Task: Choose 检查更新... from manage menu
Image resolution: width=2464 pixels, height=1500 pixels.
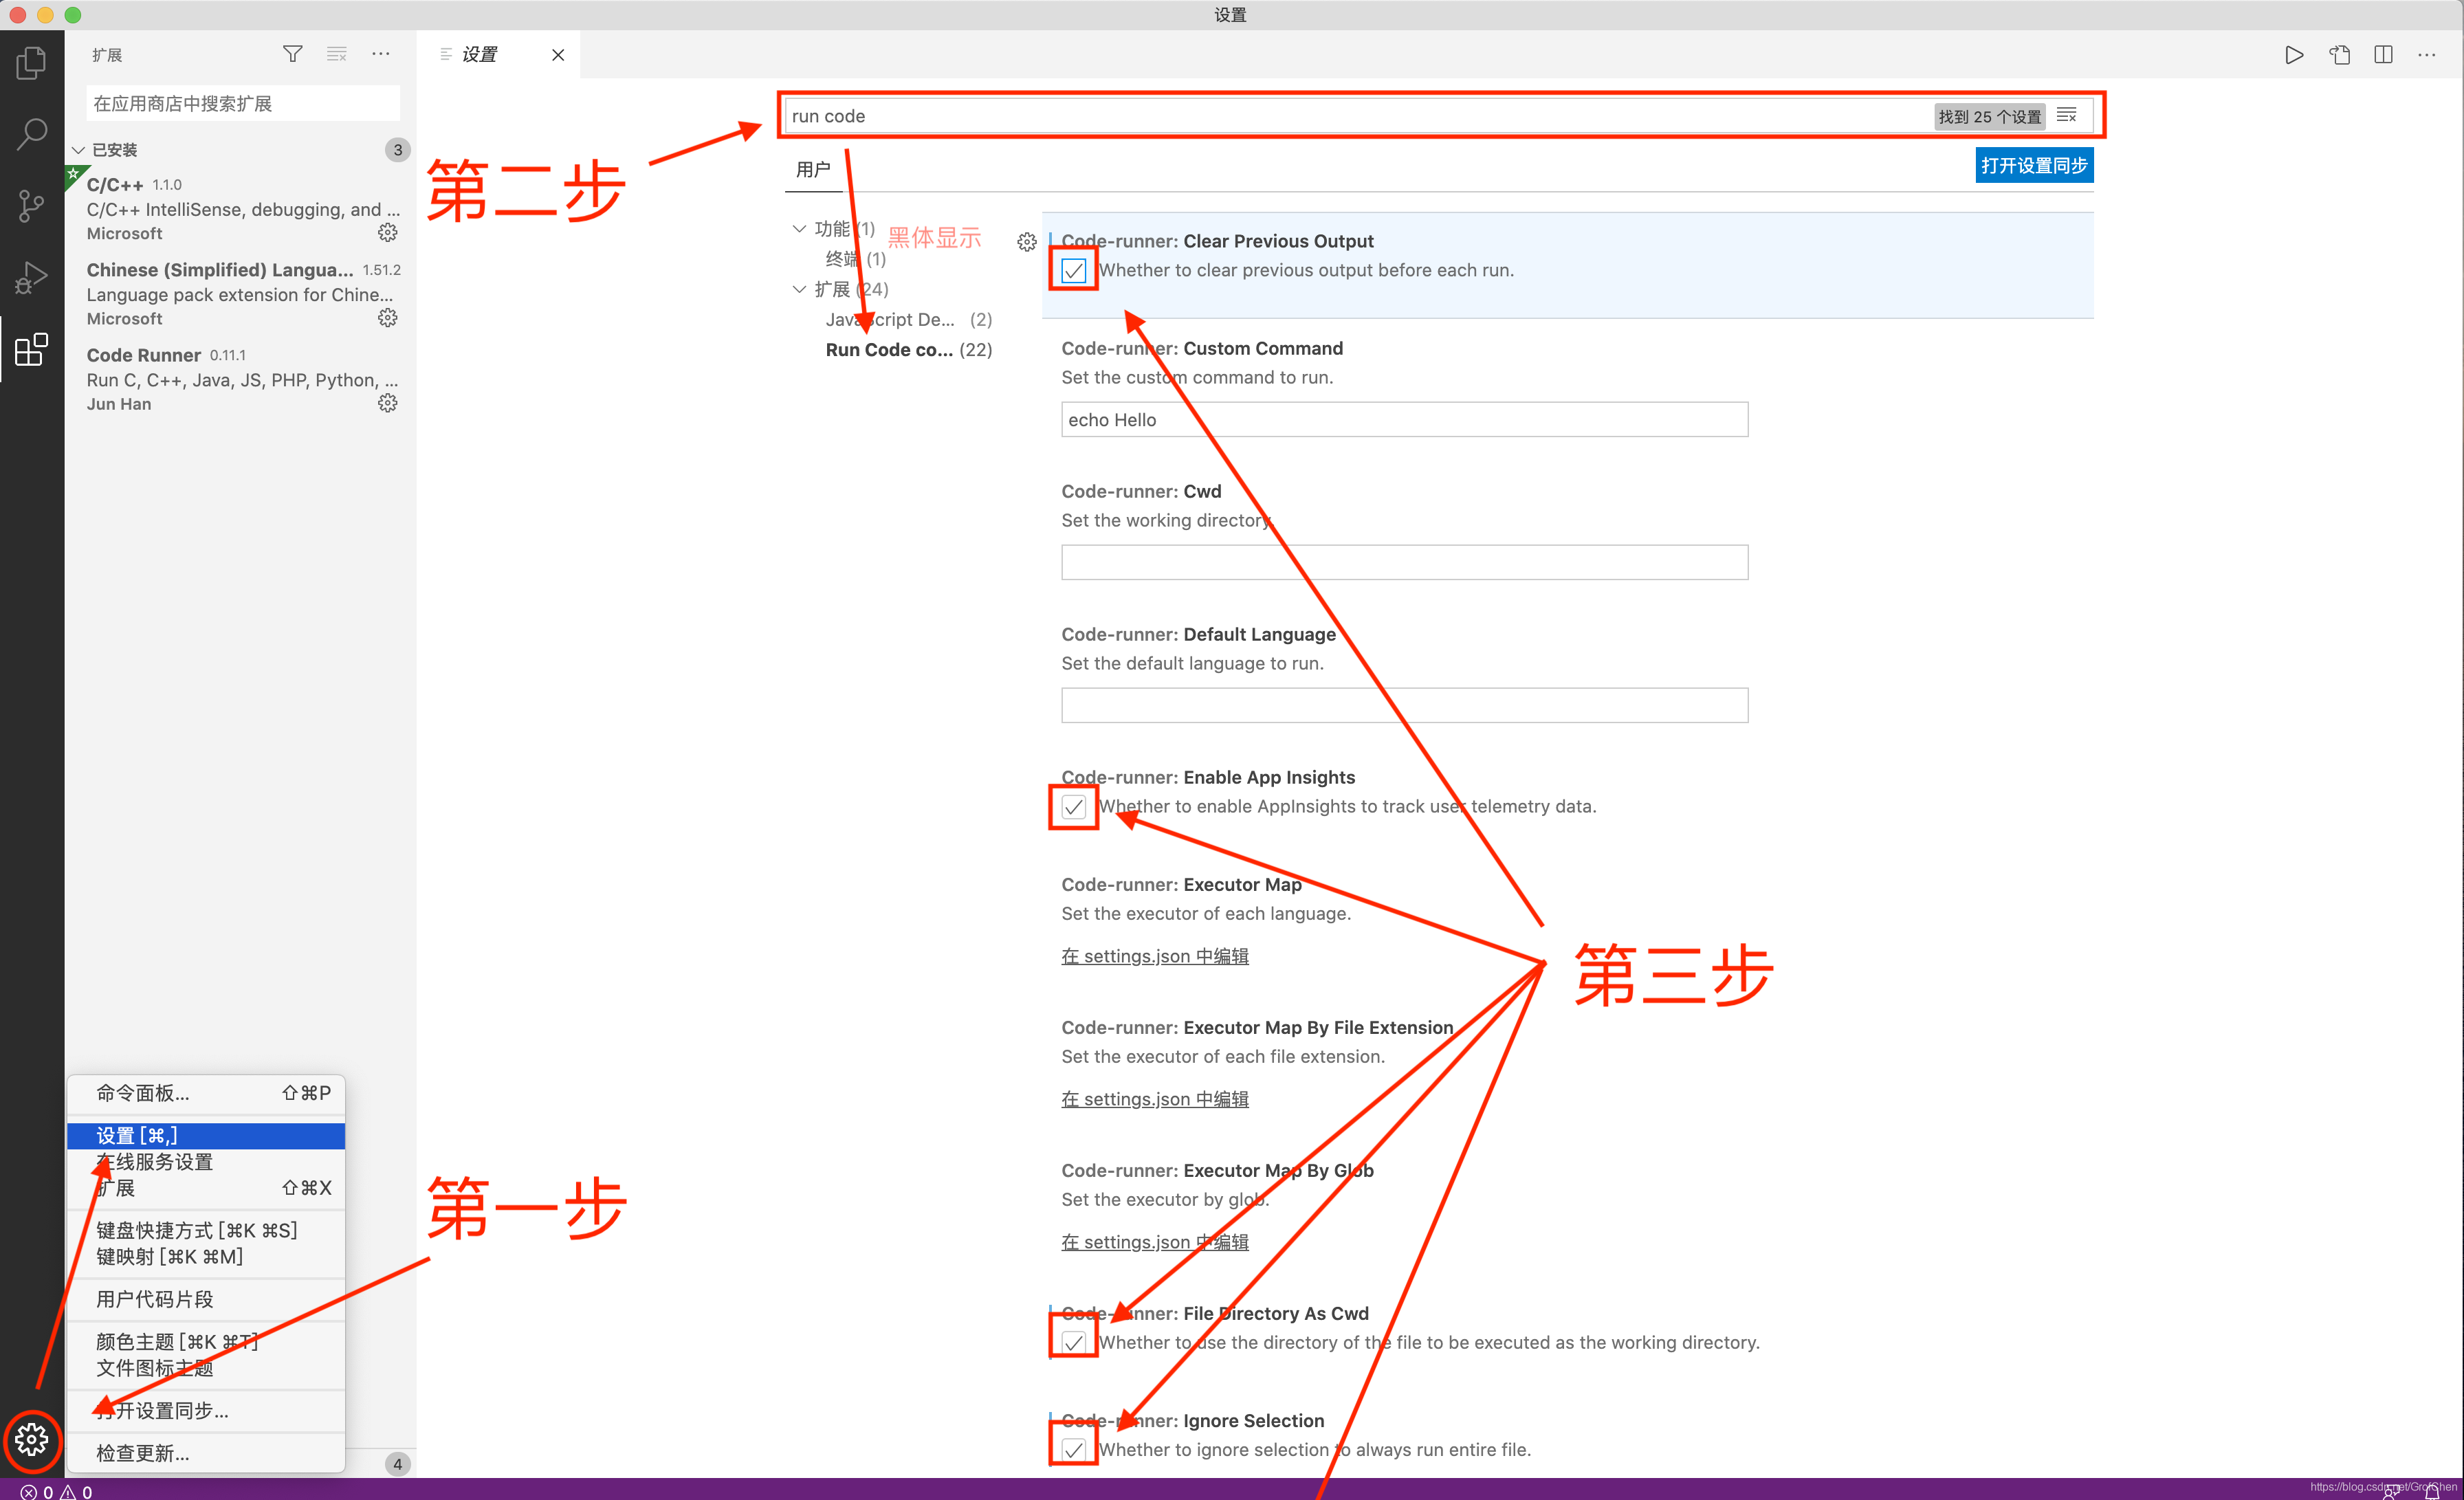Action: [206, 1453]
